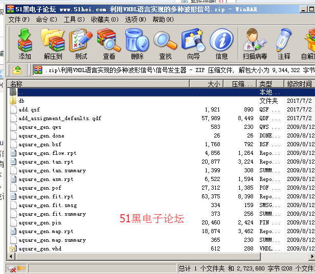
Task: Click size value 57,989
Action: coord(211,118)
